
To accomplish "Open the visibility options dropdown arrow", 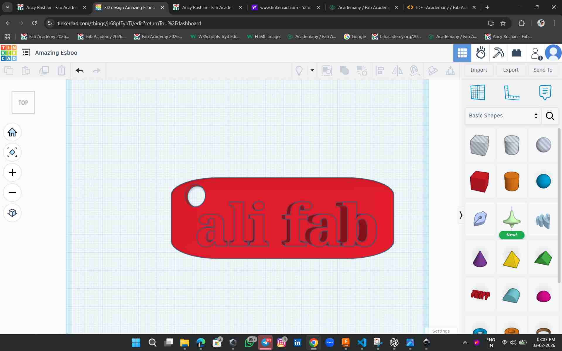I will 312,70.
